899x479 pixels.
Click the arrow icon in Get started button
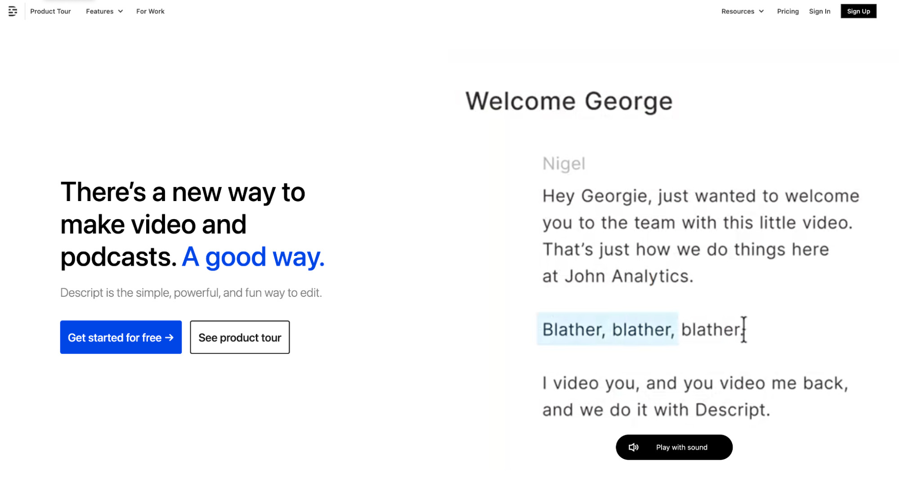[170, 337]
